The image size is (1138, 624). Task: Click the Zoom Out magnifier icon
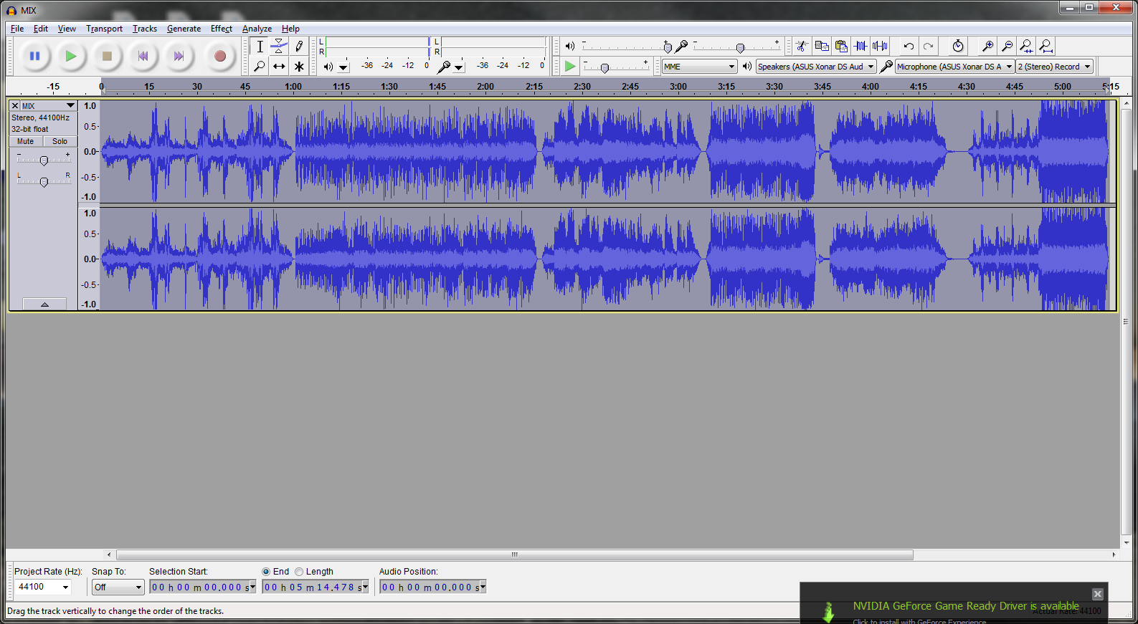point(1007,46)
